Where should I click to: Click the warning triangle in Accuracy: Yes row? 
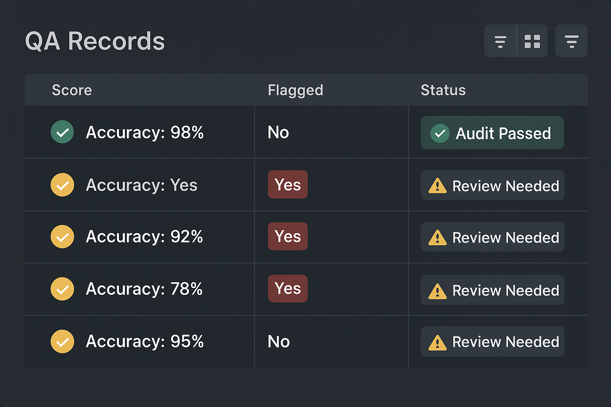point(438,186)
